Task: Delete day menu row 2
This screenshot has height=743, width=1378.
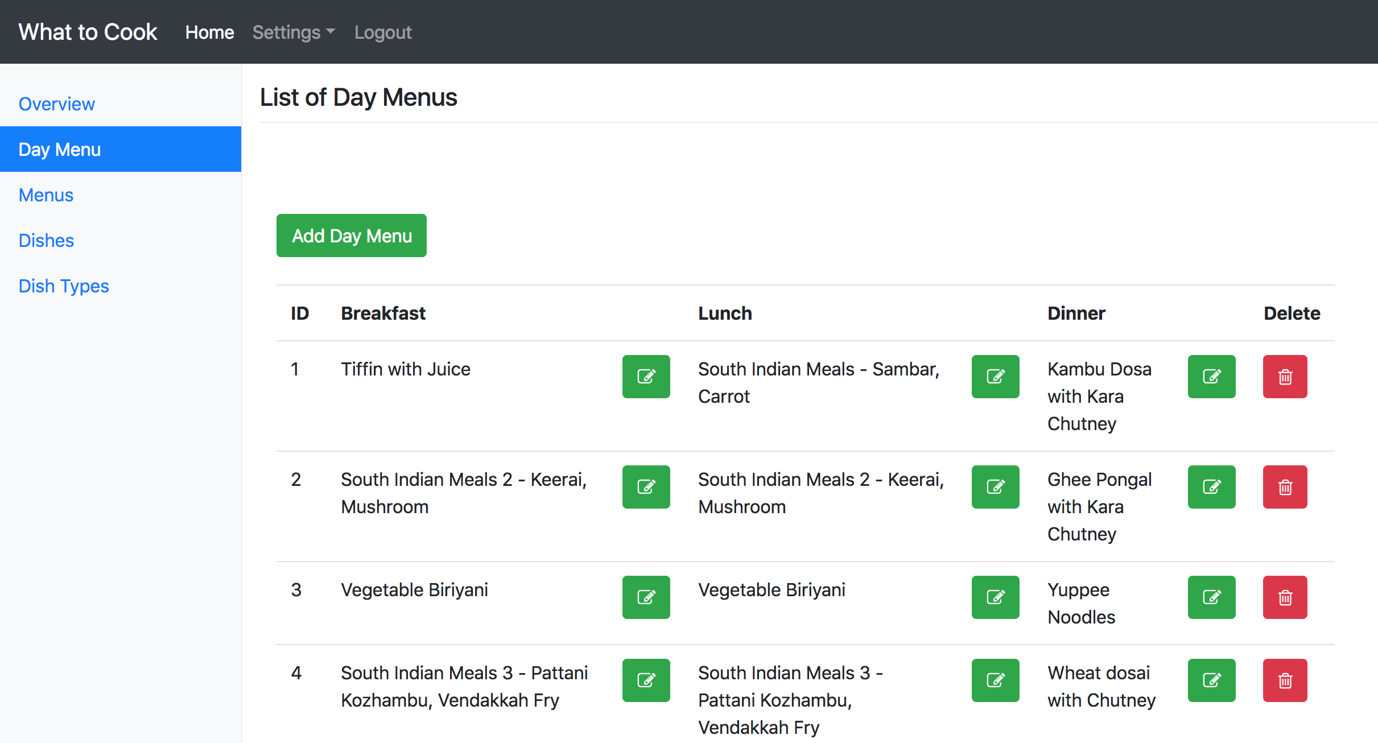Action: pyautogui.click(x=1285, y=487)
